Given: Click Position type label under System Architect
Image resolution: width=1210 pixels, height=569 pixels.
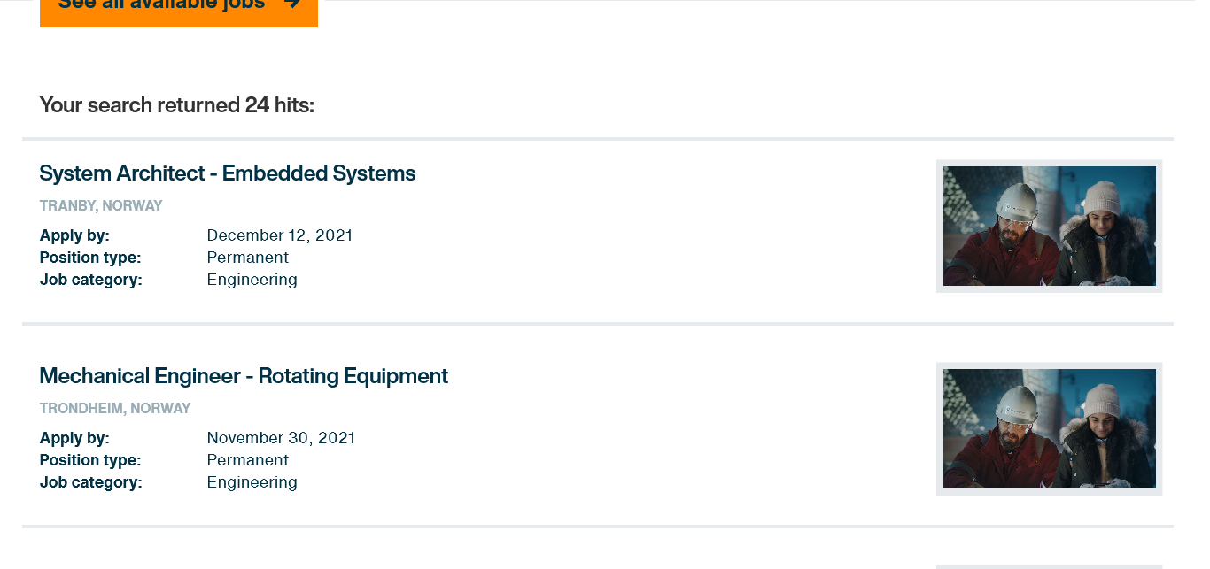Looking at the screenshot, I should tap(90, 258).
